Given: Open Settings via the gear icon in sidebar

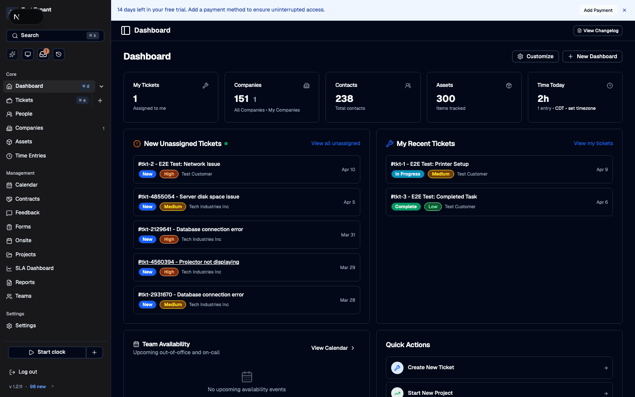Looking at the screenshot, I should point(9,326).
